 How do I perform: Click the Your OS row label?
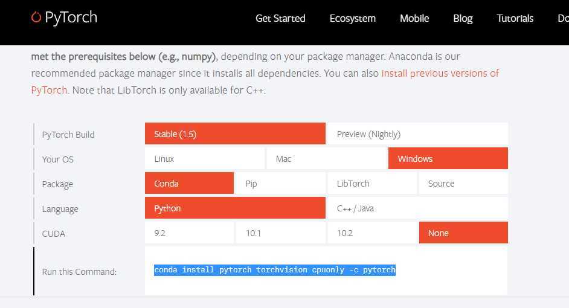point(58,159)
